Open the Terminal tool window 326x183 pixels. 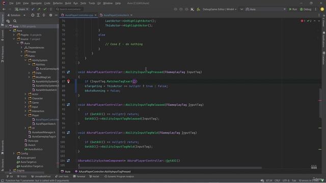79,176
